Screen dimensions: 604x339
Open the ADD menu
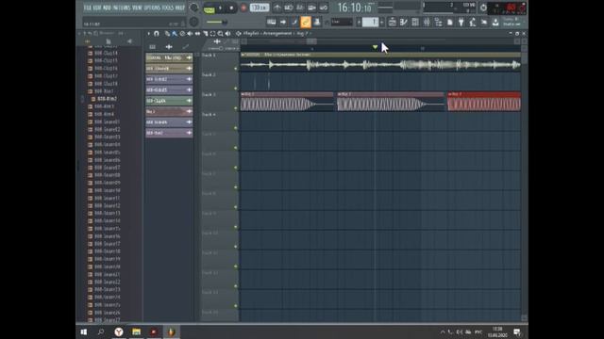107,8
